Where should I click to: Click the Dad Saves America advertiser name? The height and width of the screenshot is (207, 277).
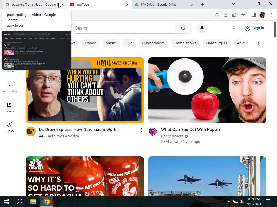click(62, 136)
